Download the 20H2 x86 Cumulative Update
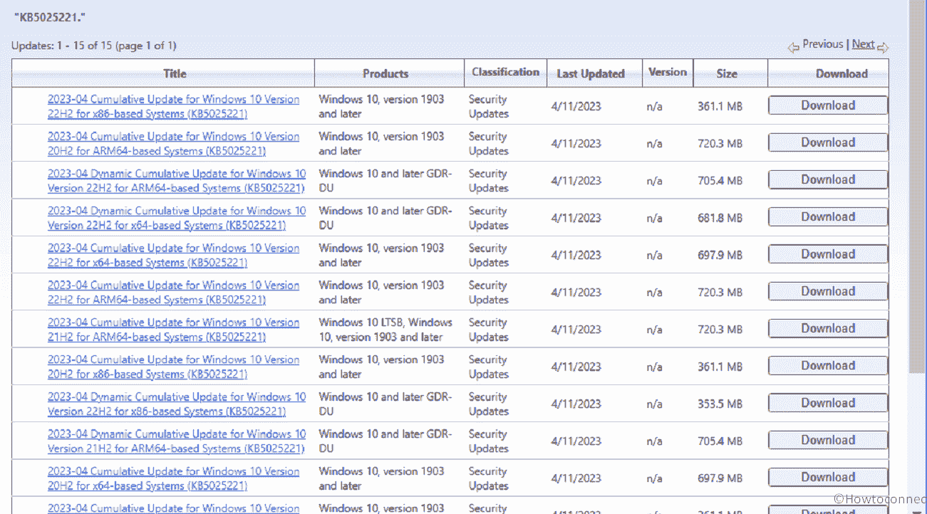This screenshot has width=927, height=514. tap(828, 365)
